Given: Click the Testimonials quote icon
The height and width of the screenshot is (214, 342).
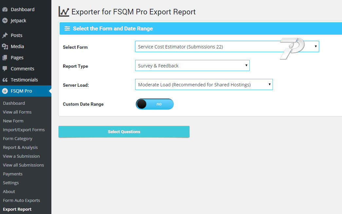Looking at the screenshot, I should pyautogui.click(x=5, y=80).
